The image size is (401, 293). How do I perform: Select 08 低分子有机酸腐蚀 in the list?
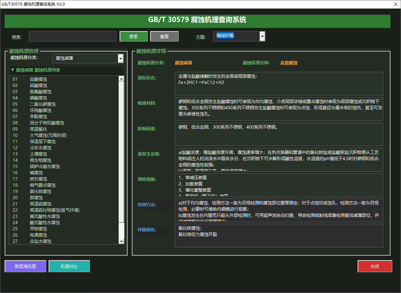[64, 123]
